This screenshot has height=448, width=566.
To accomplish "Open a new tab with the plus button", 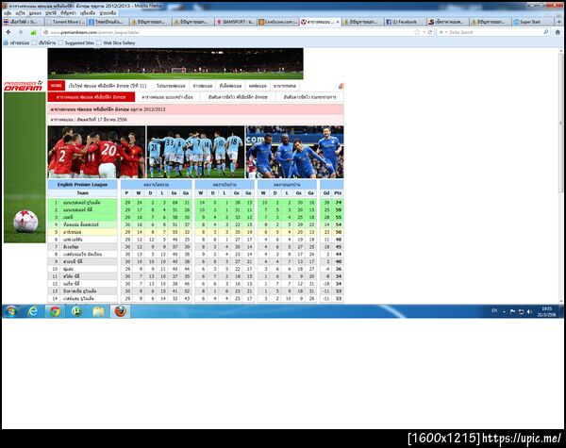I will 559,22.
